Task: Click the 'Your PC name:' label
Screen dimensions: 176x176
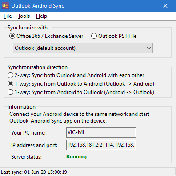Action: coord(28,133)
